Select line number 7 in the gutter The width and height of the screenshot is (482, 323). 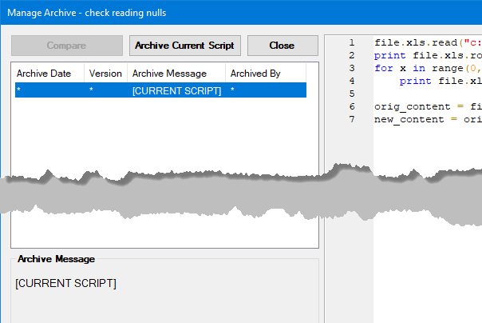351,119
